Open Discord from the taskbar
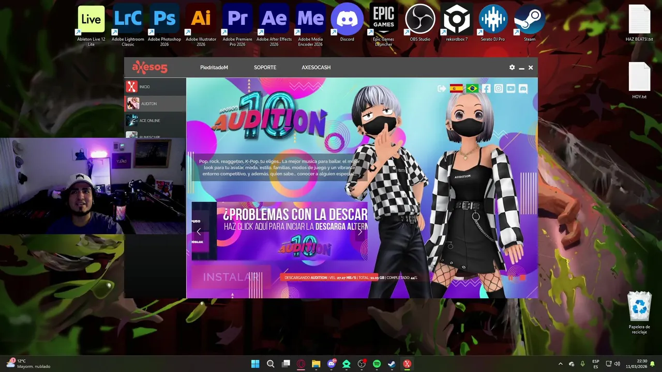Viewport: 662px width, 372px height. 332,364
